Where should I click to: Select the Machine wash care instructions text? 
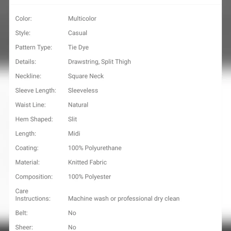coord(124,199)
